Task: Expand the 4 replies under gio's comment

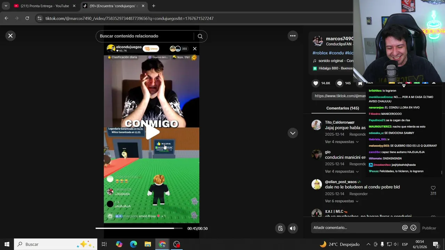Action: click(342, 172)
